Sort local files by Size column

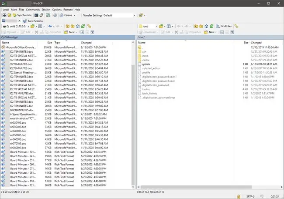click(x=49, y=43)
